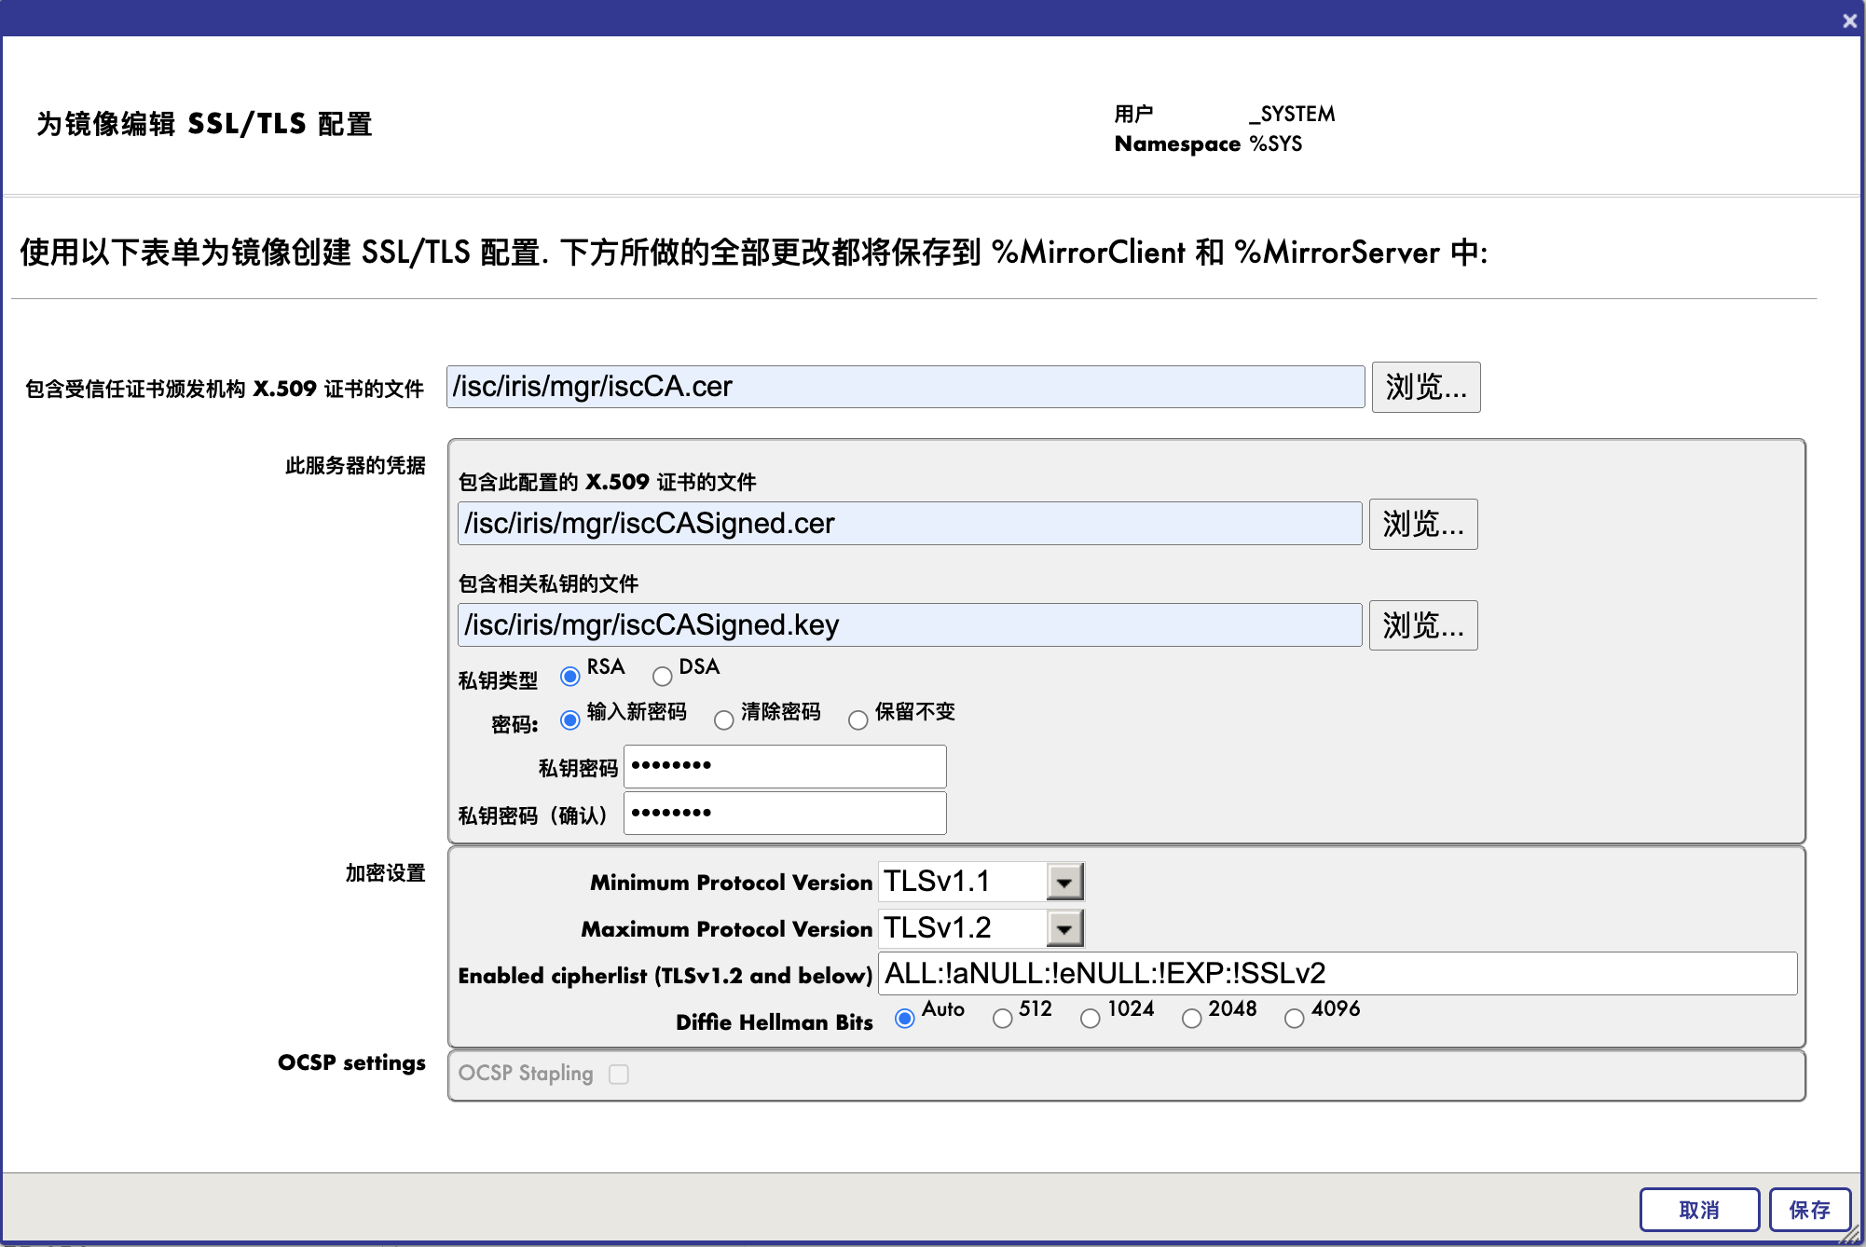
Task: Open the Maximum Protocol Version dropdown
Action: click(1064, 928)
